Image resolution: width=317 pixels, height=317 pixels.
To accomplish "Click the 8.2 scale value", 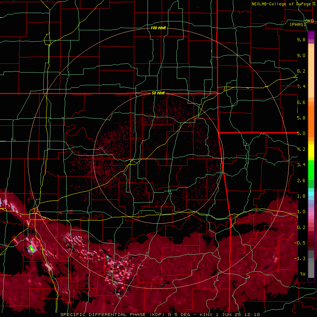I will [301, 71].
